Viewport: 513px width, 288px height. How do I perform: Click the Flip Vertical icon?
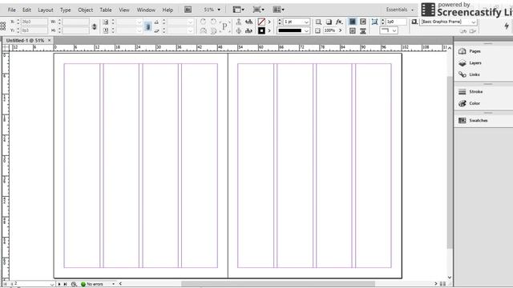[x=214, y=30]
